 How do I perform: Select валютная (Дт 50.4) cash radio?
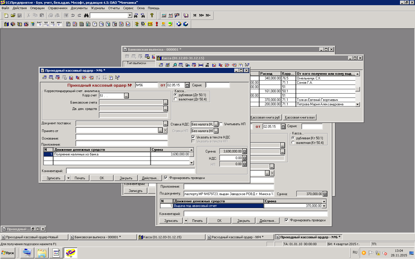[176, 99]
